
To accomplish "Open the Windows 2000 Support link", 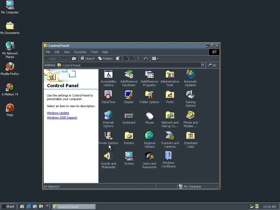I will point(62,118).
